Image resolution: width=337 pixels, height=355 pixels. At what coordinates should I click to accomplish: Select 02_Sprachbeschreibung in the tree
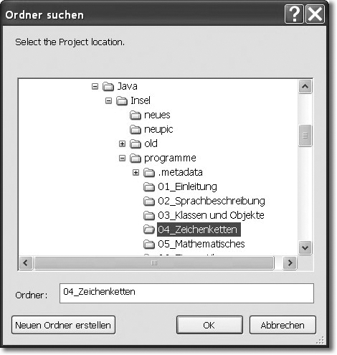(212, 201)
